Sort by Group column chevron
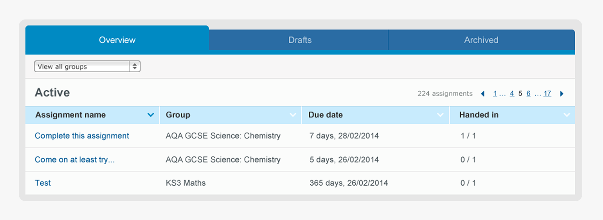This screenshot has width=603, height=220. pyautogui.click(x=293, y=115)
